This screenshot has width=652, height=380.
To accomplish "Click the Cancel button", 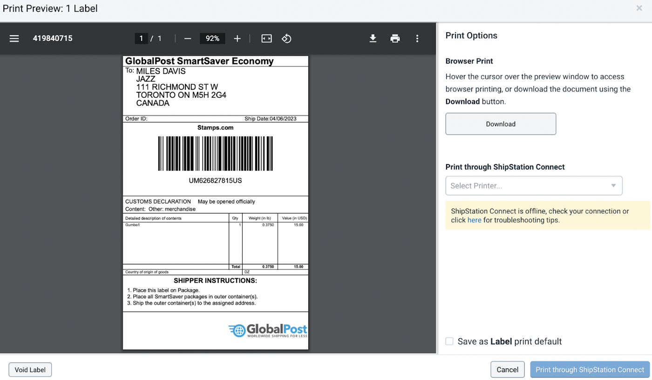I will click(508, 370).
